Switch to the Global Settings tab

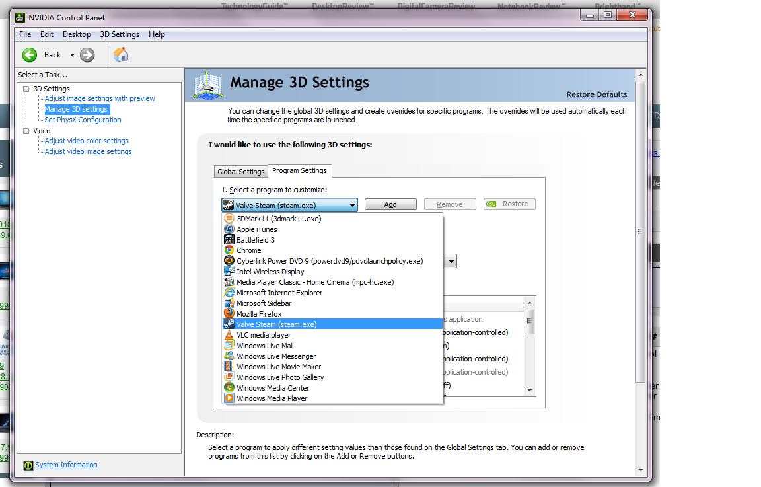tap(240, 172)
